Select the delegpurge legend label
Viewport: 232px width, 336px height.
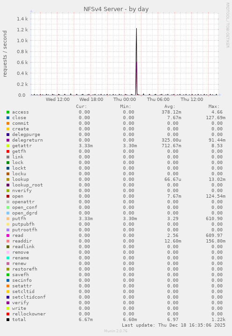click(x=26, y=135)
